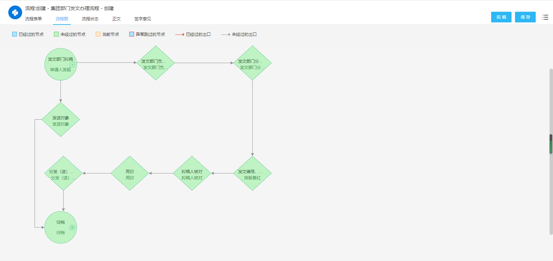Go to the 正文 tab

(x=116, y=19)
